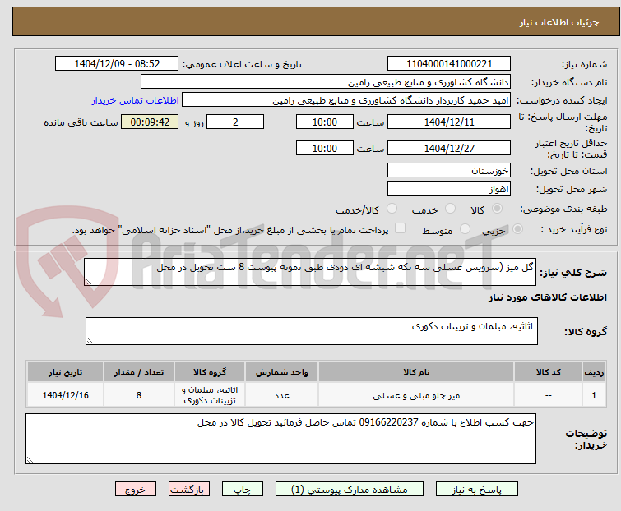The image size is (621, 511).
Task: Select the خدمت radio button
Action: tap(450, 209)
